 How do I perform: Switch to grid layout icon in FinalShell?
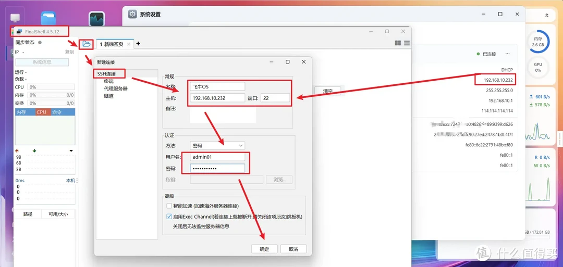pyautogui.click(x=398, y=43)
